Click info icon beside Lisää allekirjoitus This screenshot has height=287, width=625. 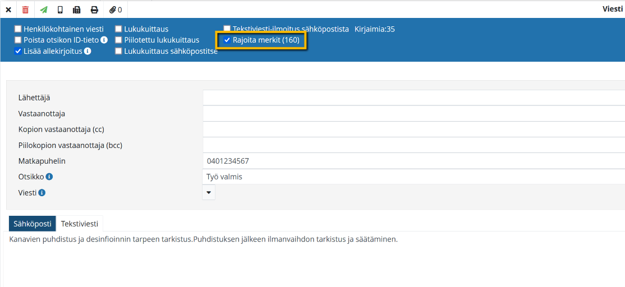(x=88, y=51)
